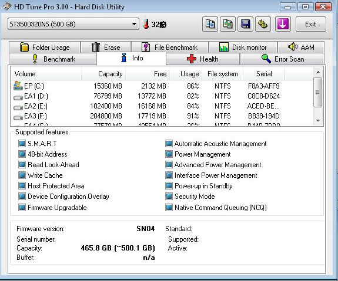The image size is (338, 281).
Task: Click the volume list scrollbar thumb
Action: 318,92
